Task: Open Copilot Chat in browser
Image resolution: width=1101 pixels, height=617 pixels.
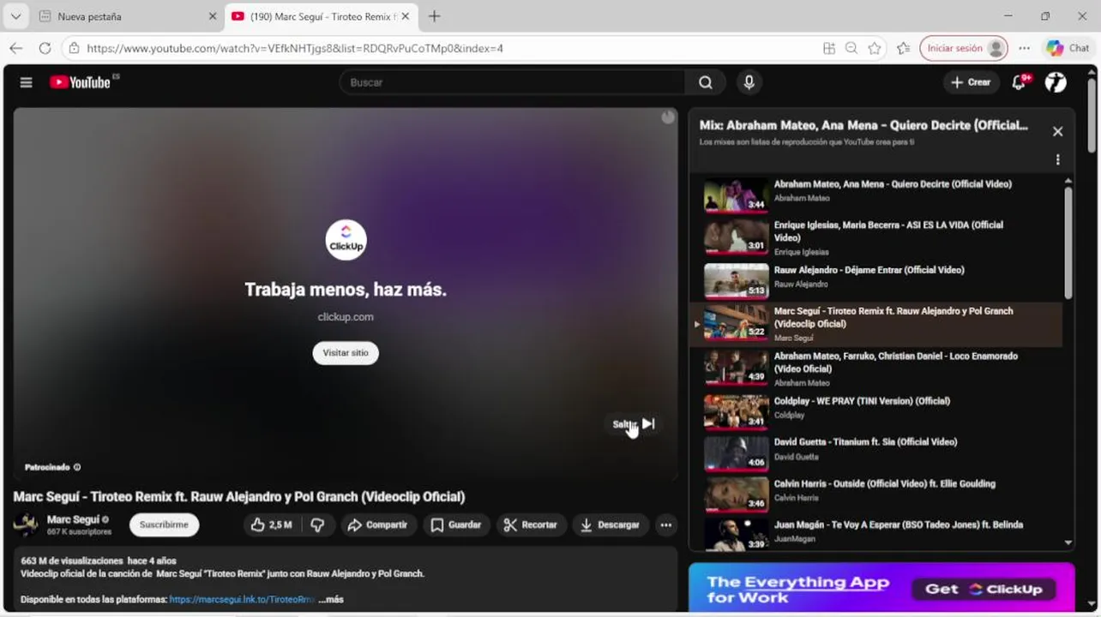Action: coord(1068,48)
